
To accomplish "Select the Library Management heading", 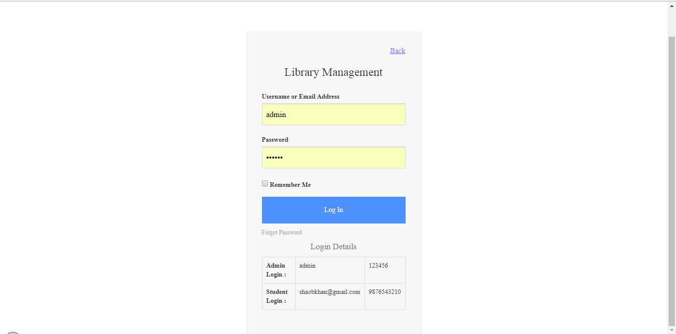I will pos(333,72).
